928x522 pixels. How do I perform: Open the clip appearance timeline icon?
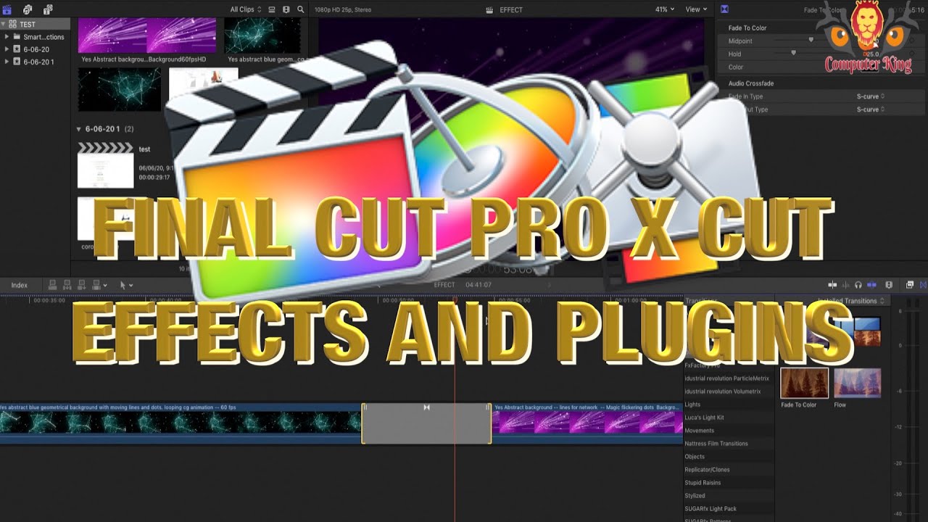(x=889, y=286)
